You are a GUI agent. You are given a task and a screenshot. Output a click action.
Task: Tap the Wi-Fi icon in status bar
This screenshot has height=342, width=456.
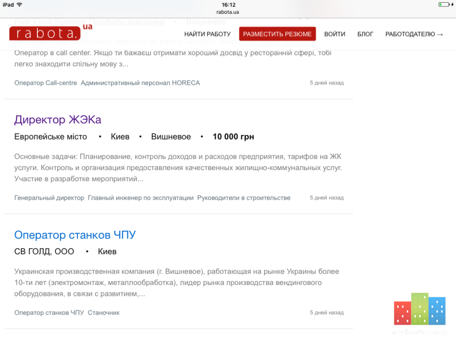click(x=20, y=5)
